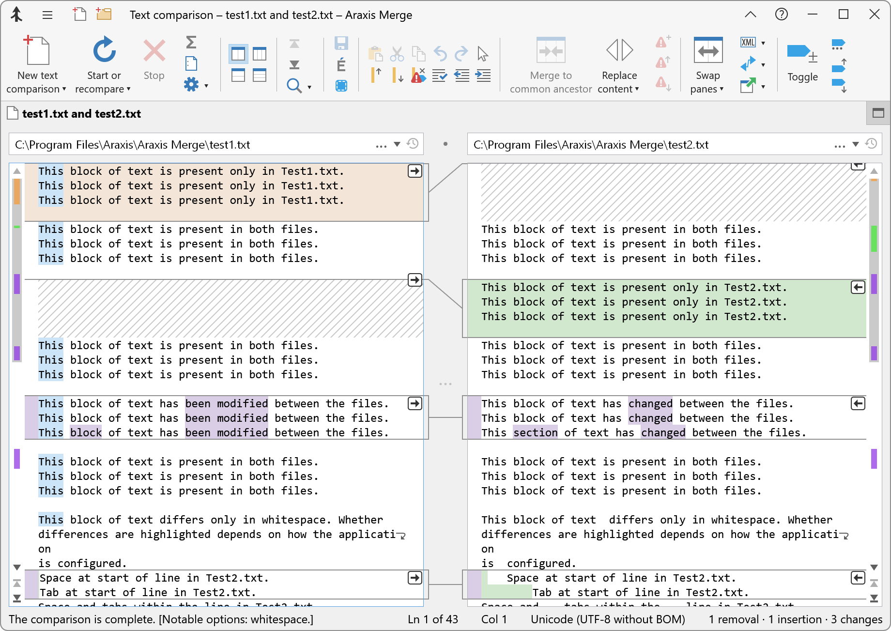Image resolution: width=891 pixels, height=631 pixels.
Task: Expand the test1.txt file path dropdown
Action: [397, 144]
